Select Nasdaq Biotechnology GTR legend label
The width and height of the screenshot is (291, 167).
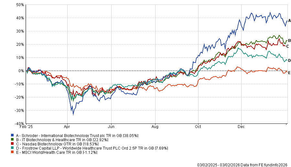[55, 144]
